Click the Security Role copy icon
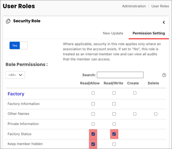172x149 pixels. (x=8, y=21)
